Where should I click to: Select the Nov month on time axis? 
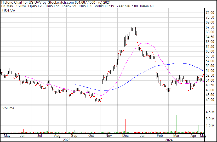(x=109, y=136)
